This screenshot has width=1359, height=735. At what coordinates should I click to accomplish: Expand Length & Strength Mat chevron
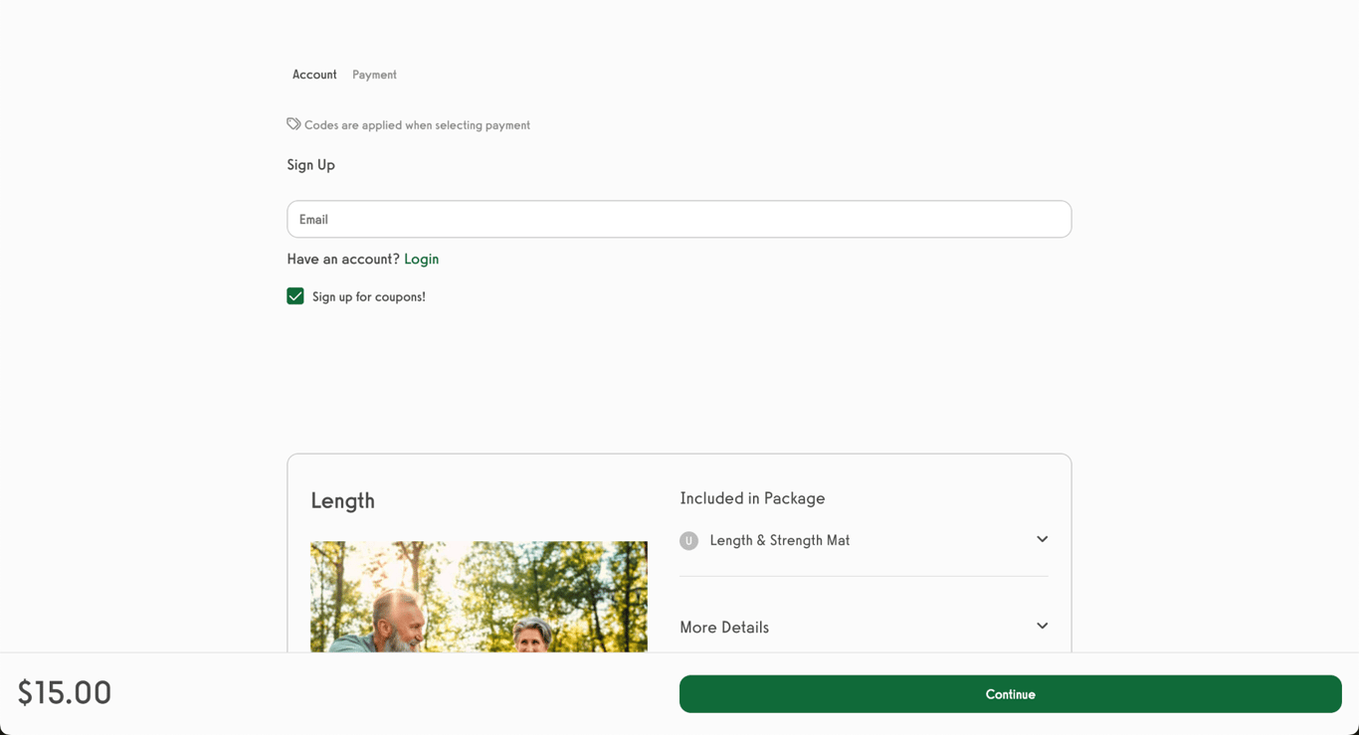[1042, 539]
